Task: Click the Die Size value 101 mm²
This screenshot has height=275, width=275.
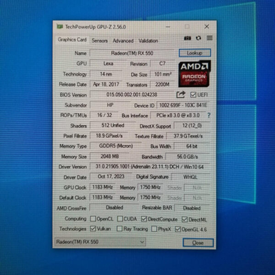Action: point(162,74)
